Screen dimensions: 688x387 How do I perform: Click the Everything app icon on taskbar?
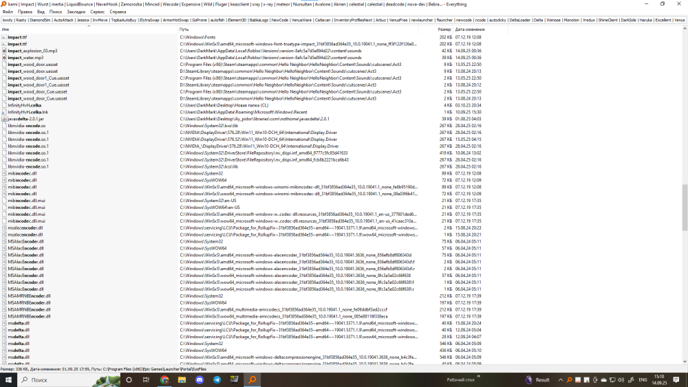coord(252,379)
